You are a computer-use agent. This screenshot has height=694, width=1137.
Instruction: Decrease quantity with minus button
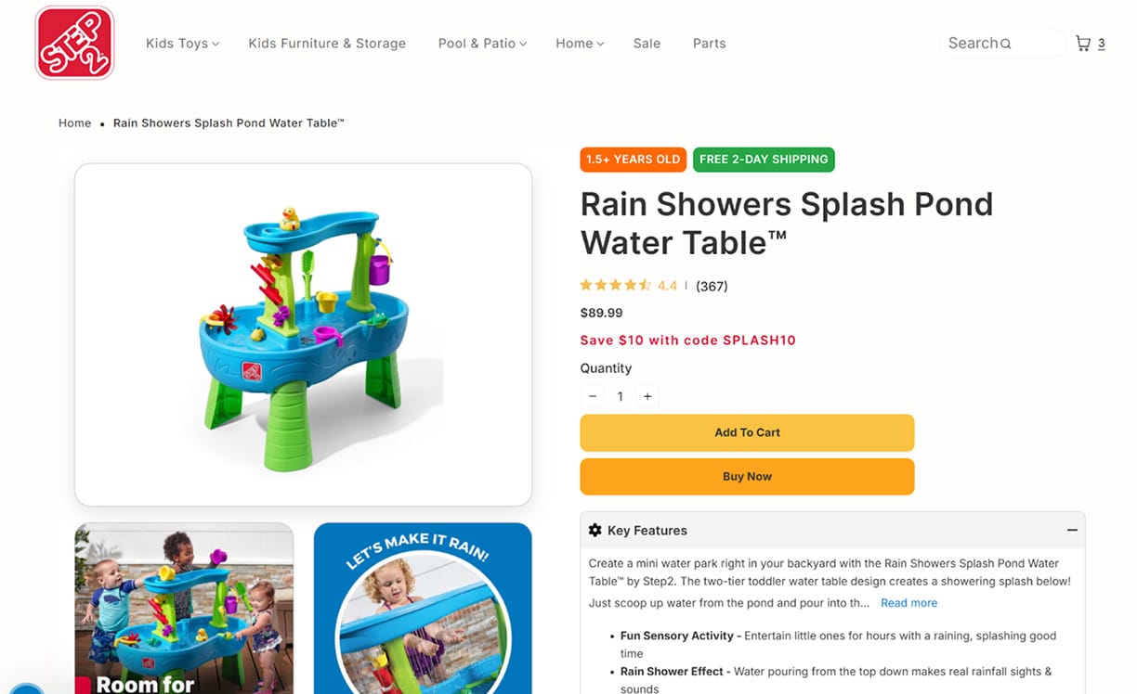pos(593,396)
